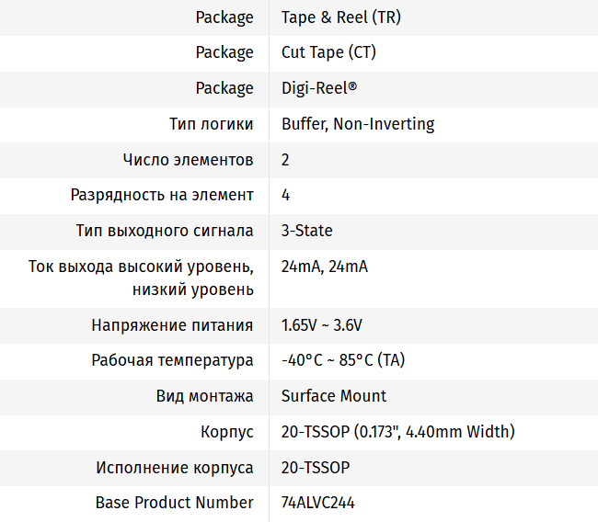The height and width of the screenshot is (522, 598).
Task: Select the "3-State" output type value
Action: 307,231
